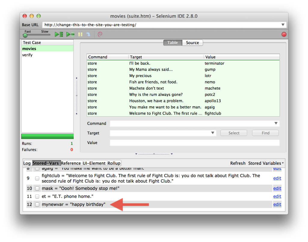The image size is (308, 242).
Task: Minimize the Selenium IDE window
Action: 32,16
